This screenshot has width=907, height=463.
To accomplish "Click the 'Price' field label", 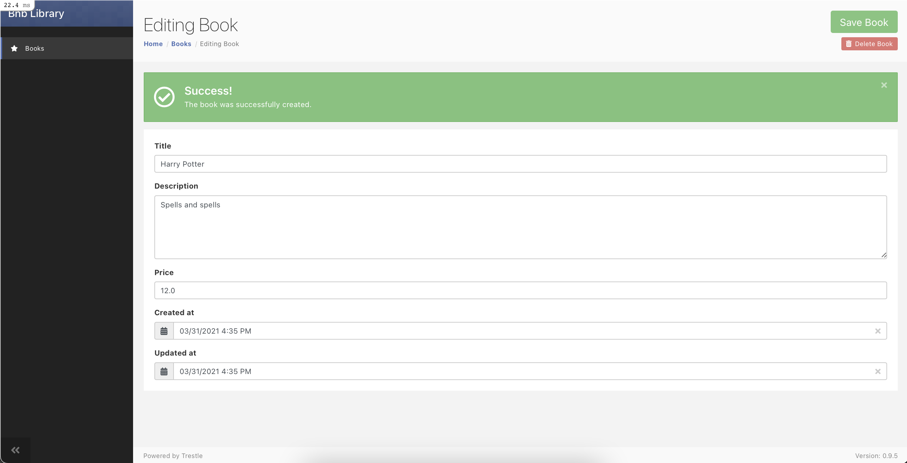I will click(164, 272).
